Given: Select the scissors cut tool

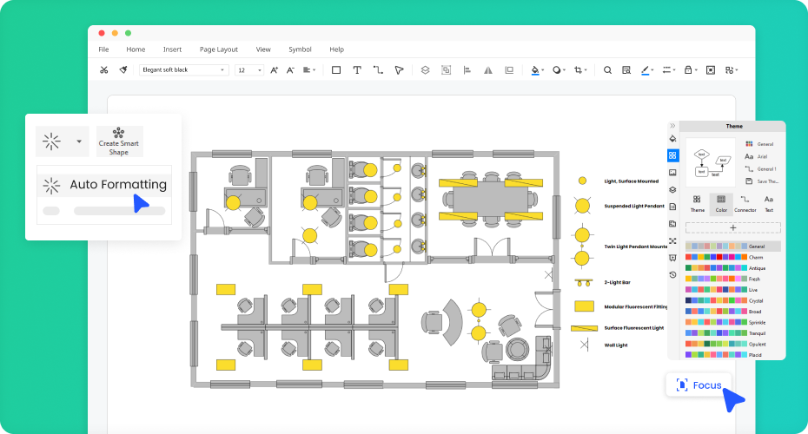Looking at the screenshot, I should point(103,70).
